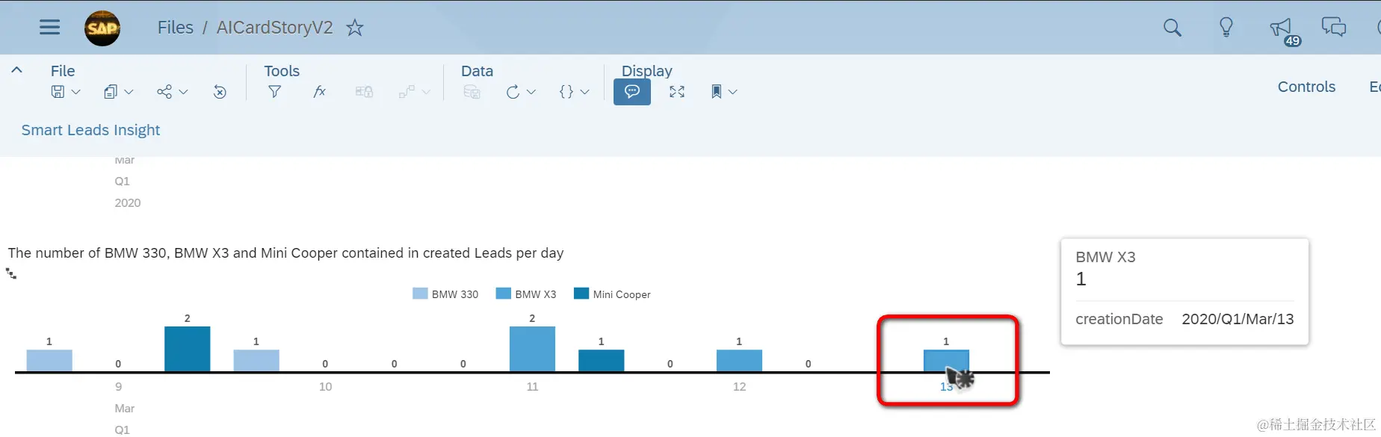The width and height of the screenshot is (1381, 437).
Task: Select the BMW 330 bar on day 10
Action: tap(256, 361)
